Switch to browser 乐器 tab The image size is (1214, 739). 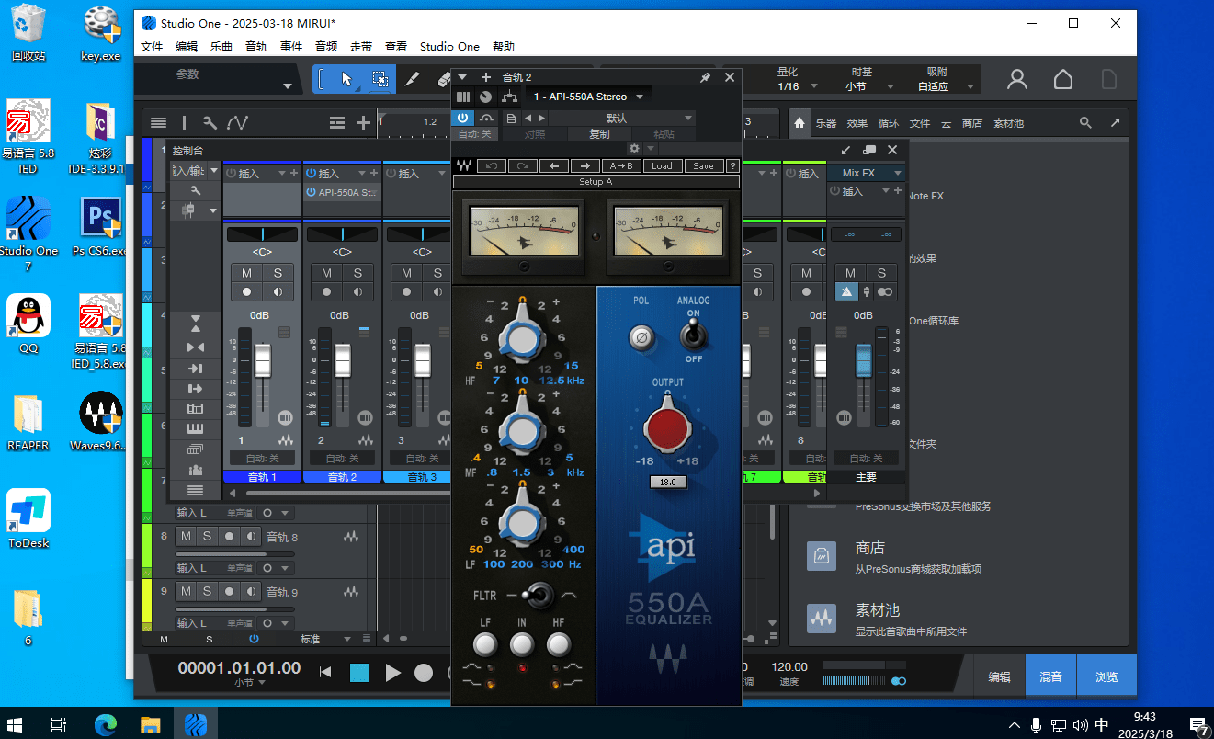pos(826,122)
